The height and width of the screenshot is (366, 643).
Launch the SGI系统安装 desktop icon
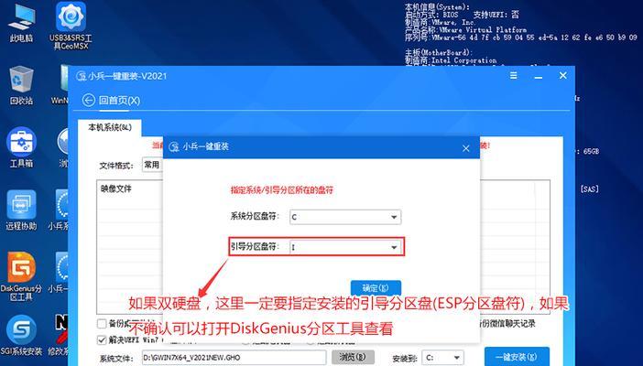(21, 335)
